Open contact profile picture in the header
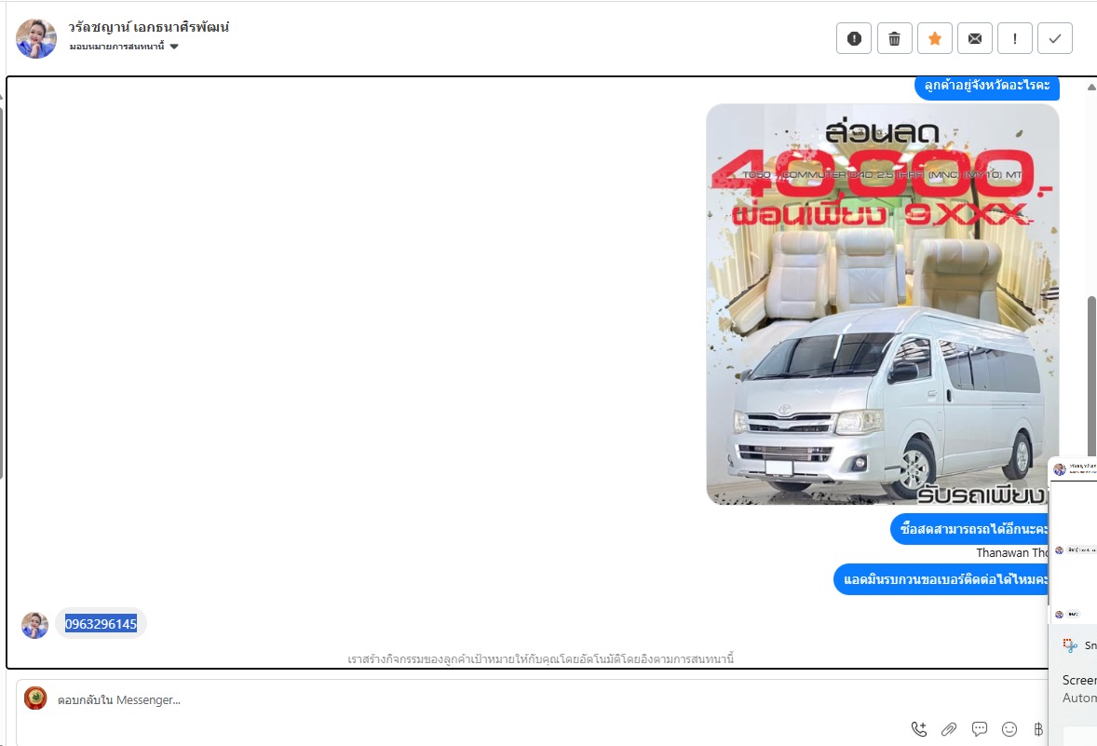The height and width of the screenshot is (746, 1097). coord(36,38)
